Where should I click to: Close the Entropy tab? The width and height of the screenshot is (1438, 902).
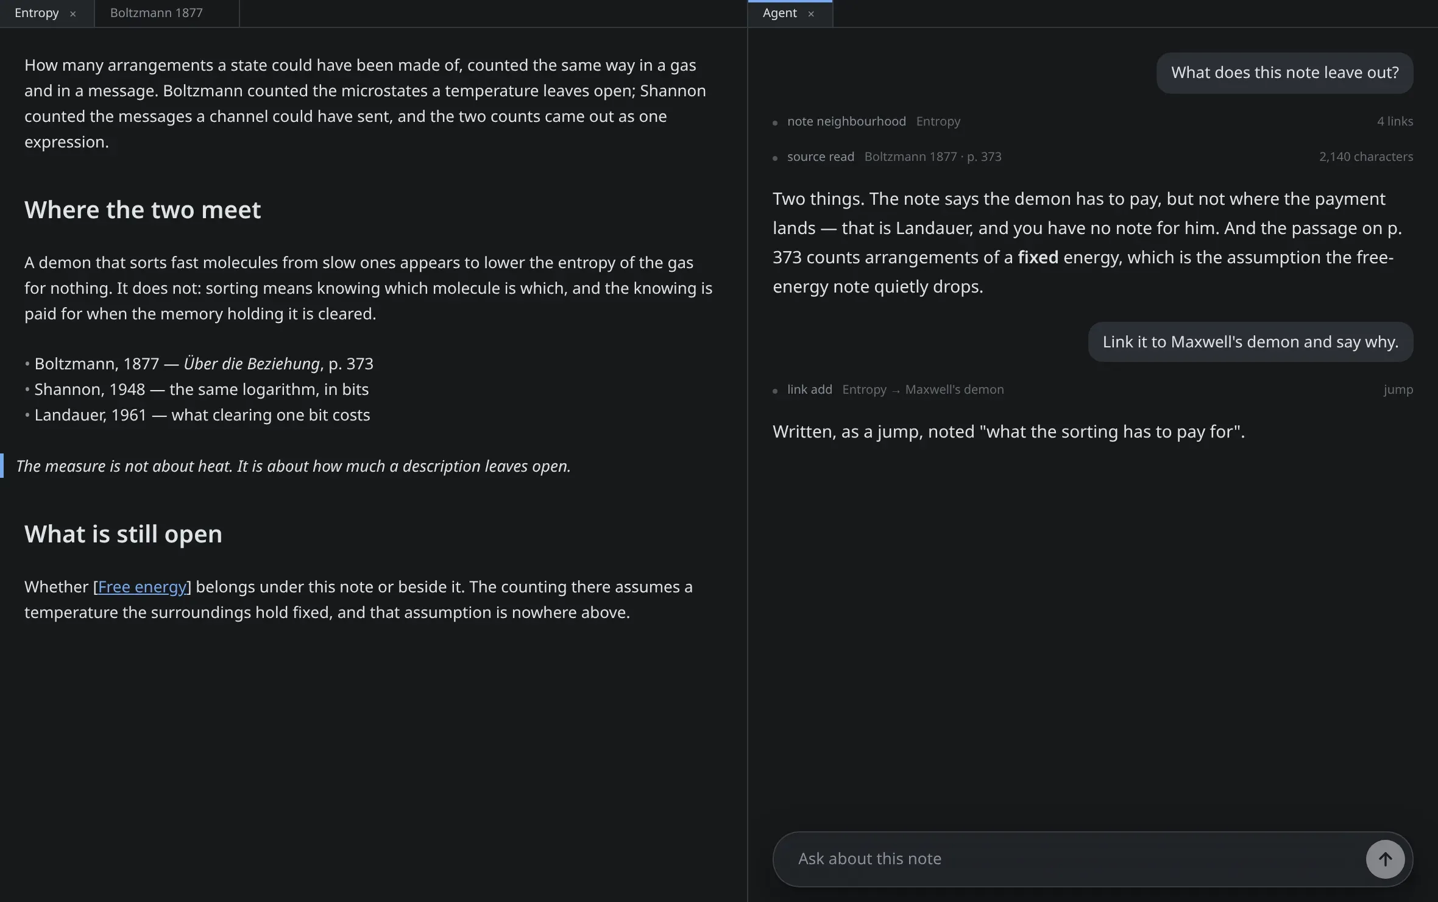[x=73, y=13]
